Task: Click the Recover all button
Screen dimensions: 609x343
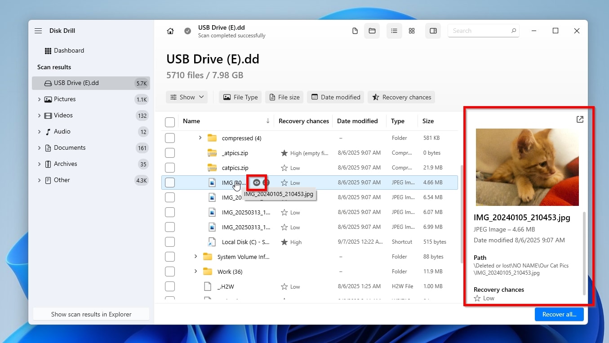Action: [559, 314]
